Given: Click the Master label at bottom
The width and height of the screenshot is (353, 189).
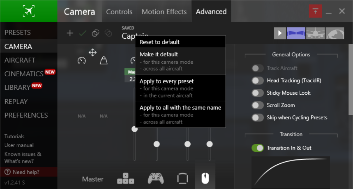Looking at the screenshot, I should [93, 179].
